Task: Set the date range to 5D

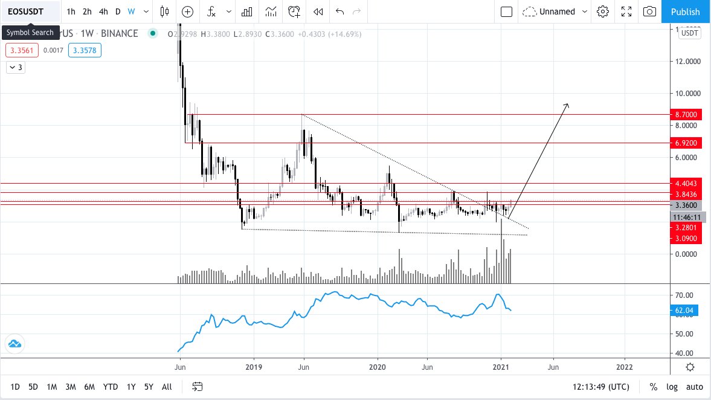Action: (33, 387)
